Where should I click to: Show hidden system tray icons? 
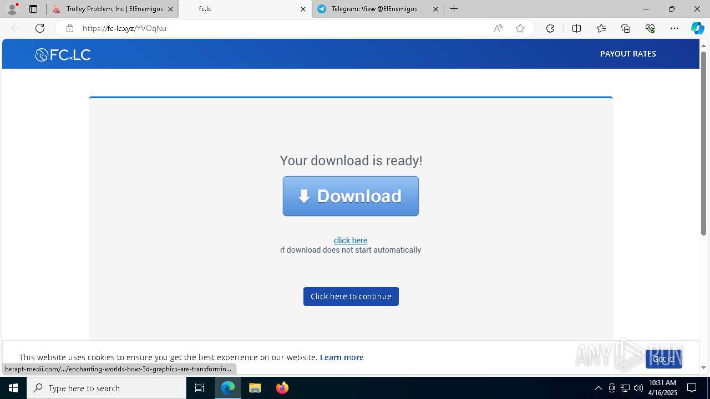coord(598,388)
